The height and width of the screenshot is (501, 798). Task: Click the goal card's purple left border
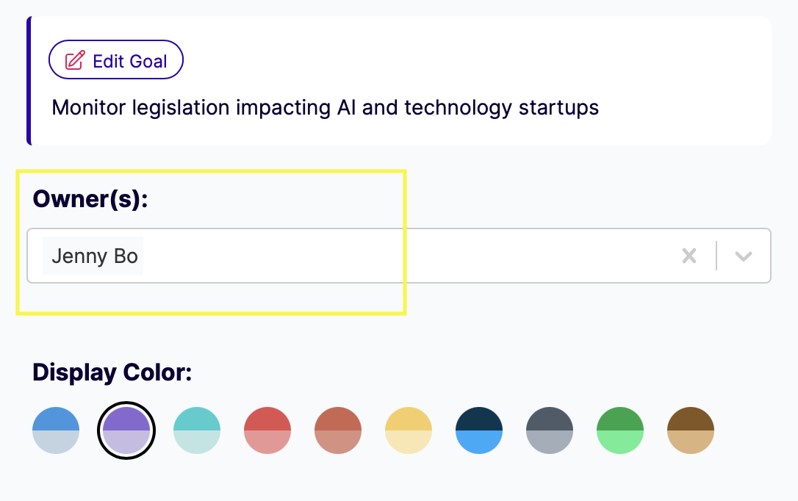point(29,81)
